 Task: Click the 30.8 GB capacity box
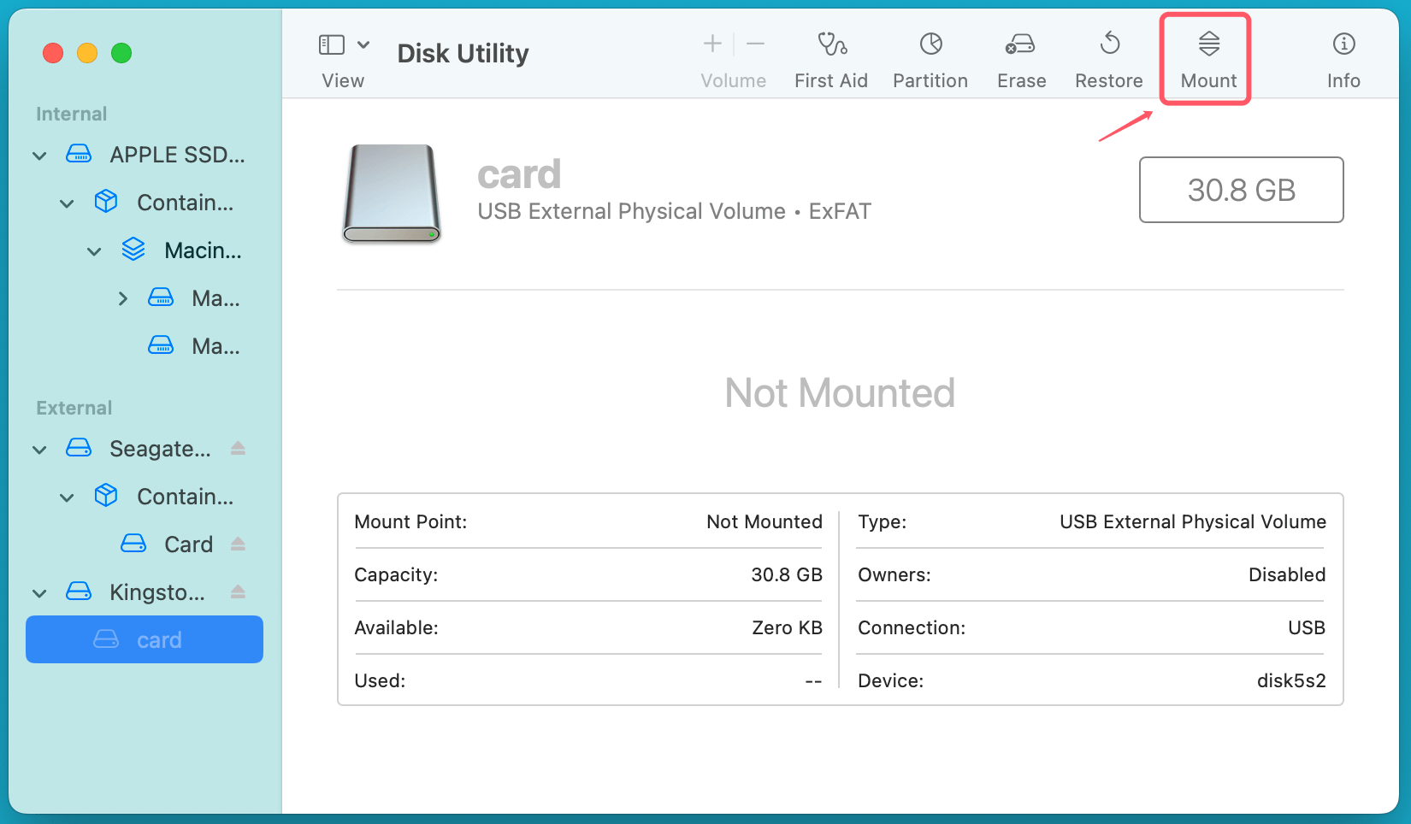(x=1241, y=190)
